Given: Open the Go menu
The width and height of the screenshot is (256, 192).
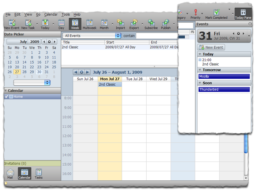Looking at the screenshot, I should coord(38,15).
